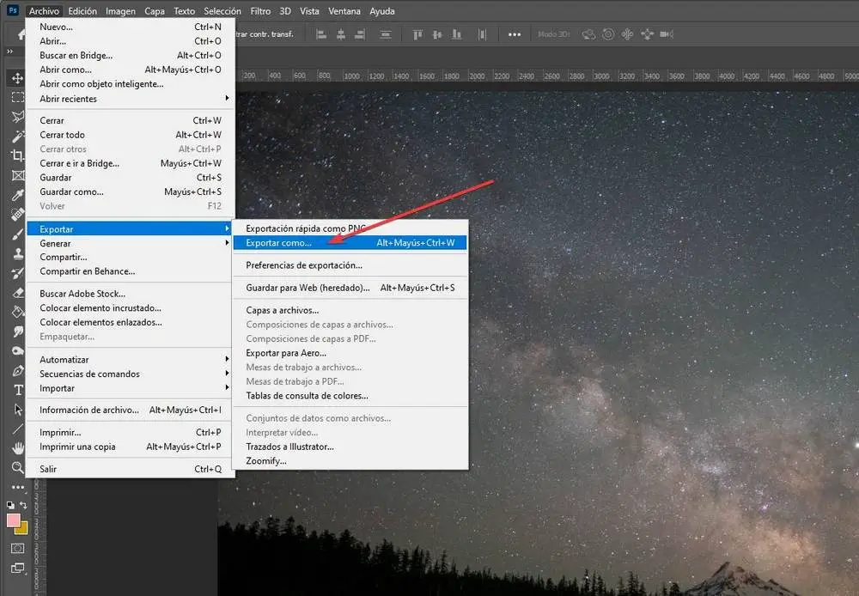Open Edit Toolbar three-dots button
Image resolution: width=859 pixels, height=596 pixels.
[x=17, y=487]
